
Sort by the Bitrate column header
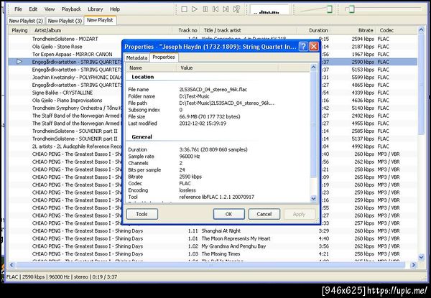353,30
